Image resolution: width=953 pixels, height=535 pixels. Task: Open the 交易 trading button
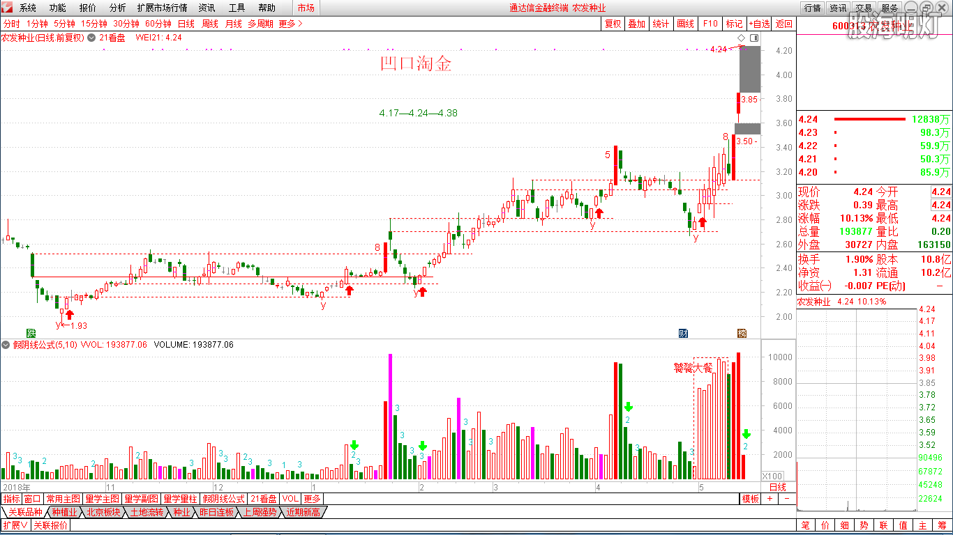864,8
